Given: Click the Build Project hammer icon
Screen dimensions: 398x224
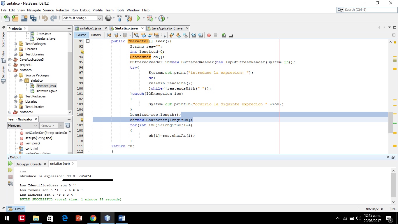Looking at the screenshot, I should pyautogui.click(x=119, y=18).
